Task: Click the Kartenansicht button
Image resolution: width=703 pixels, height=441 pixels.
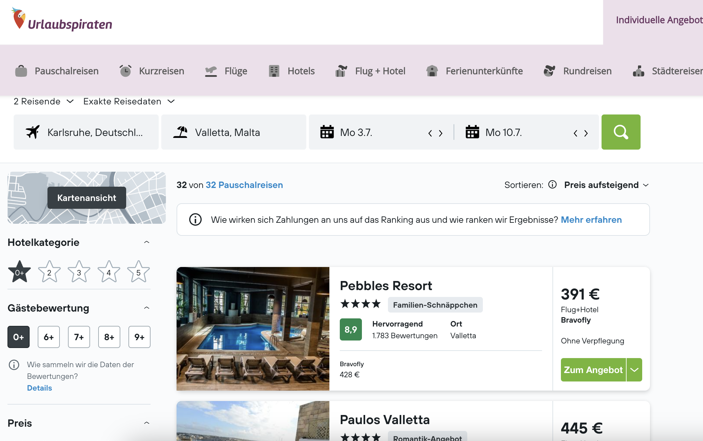Action: coord(87,198)
